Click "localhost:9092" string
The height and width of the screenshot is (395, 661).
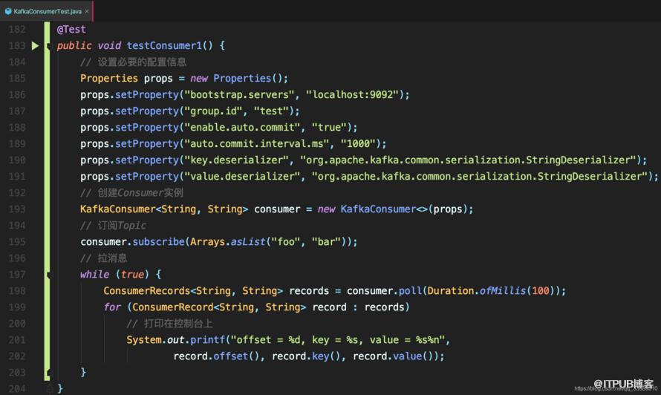pyautogui.click(x=353, y=95)
